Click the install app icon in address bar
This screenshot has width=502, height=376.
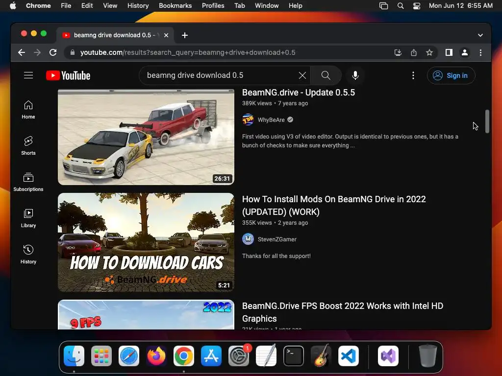pos(398,52)
